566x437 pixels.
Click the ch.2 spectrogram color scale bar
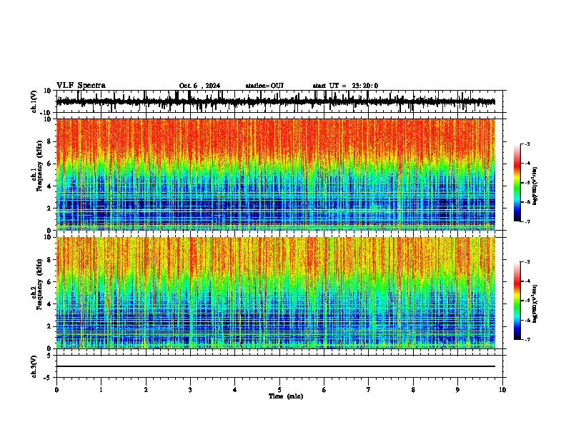(x=517, y=301)
